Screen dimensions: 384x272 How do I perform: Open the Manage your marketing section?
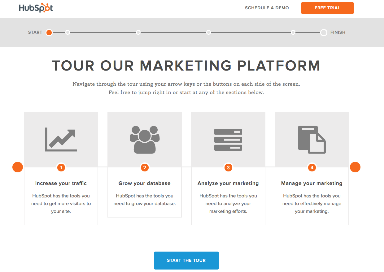pos(312,183)
